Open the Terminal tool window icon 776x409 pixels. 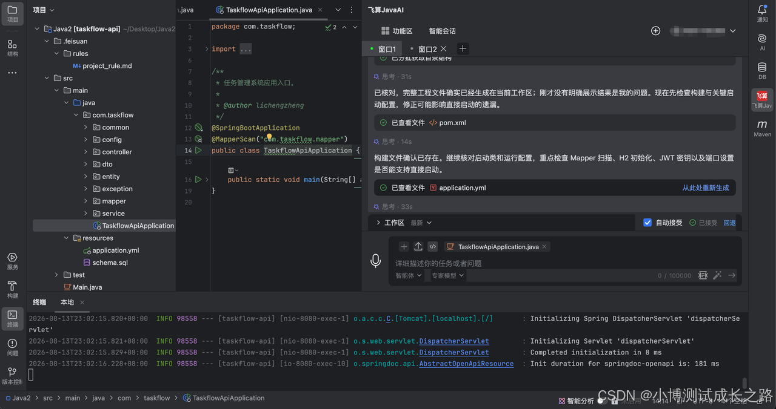[12, 318]
